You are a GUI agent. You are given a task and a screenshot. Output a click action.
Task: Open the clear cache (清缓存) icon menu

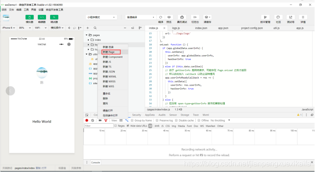207,17
